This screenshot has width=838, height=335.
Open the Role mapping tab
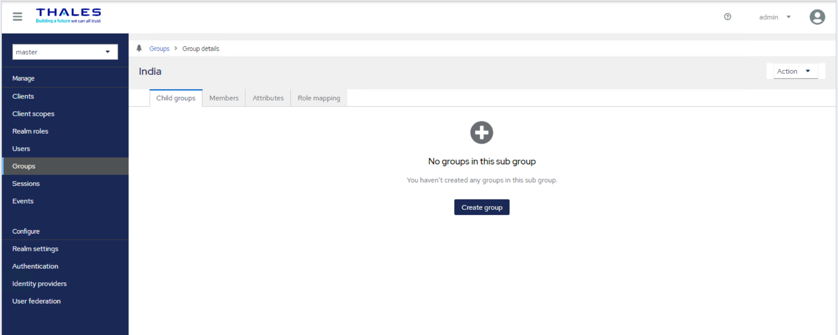[319, 98]
